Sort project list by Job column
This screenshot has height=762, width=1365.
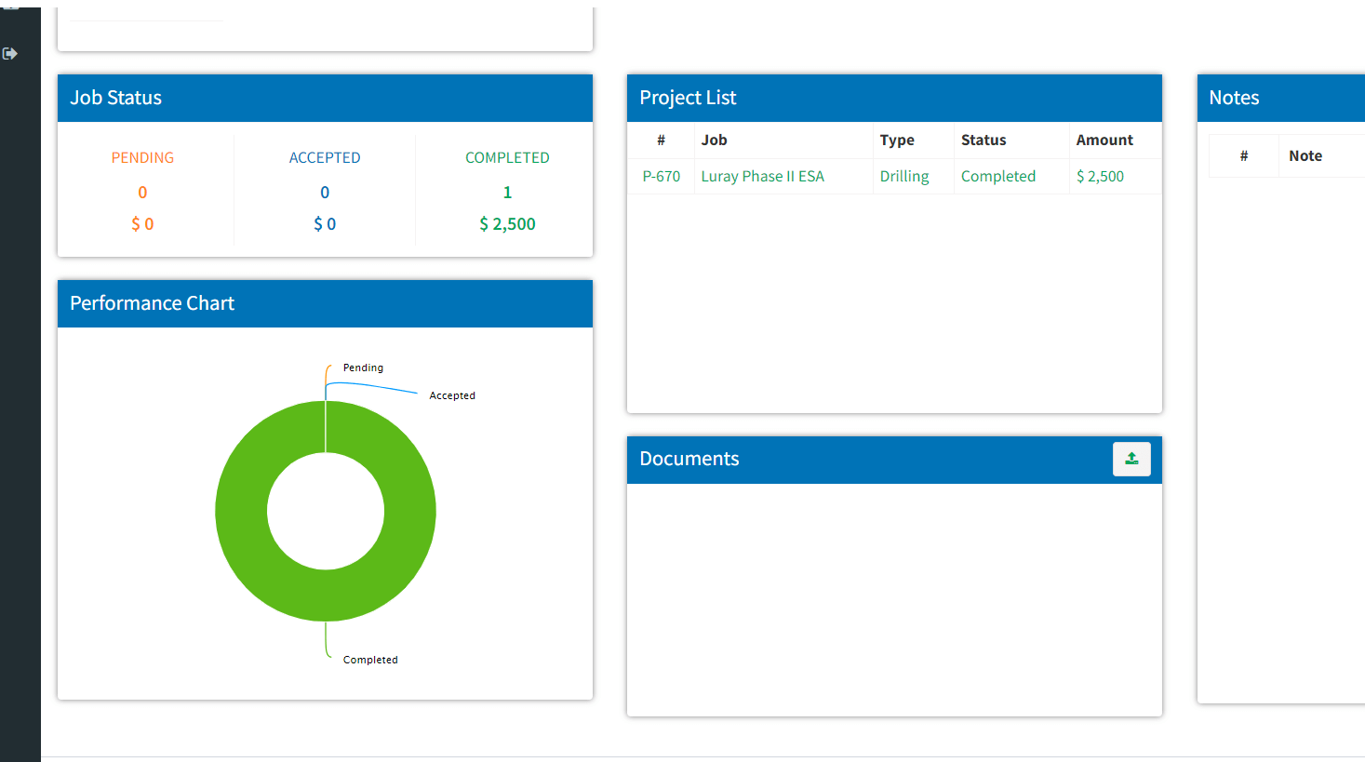[x=714, y=140]
